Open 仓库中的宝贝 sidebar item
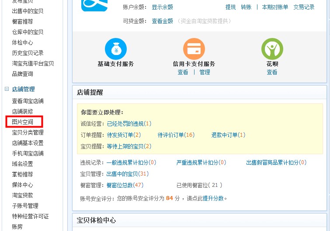The image size is (330, 231). click(x=28, y=32)
